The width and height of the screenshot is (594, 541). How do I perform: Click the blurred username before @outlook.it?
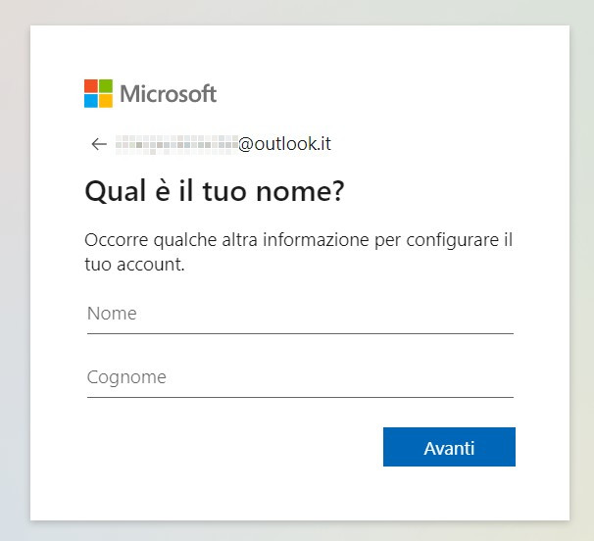[176, 144]
